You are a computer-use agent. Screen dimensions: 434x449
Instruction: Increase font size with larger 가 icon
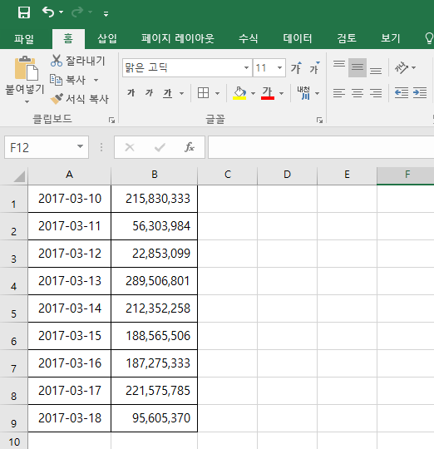296,68
